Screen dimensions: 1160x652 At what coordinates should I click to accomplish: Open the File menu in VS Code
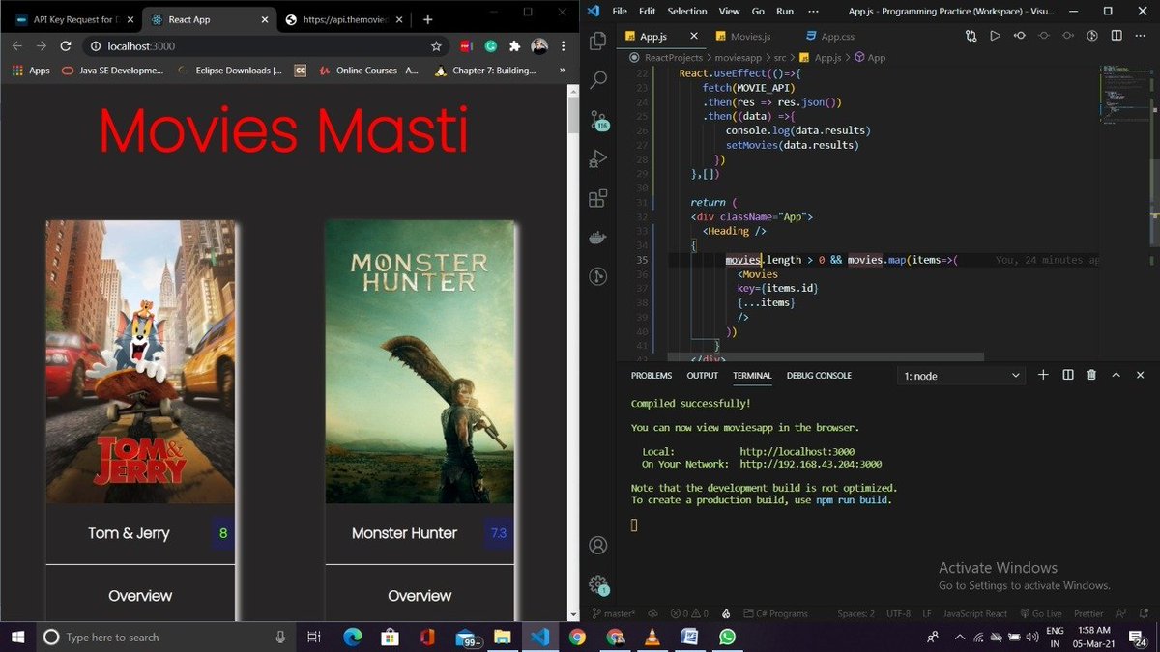pos(621,11)
